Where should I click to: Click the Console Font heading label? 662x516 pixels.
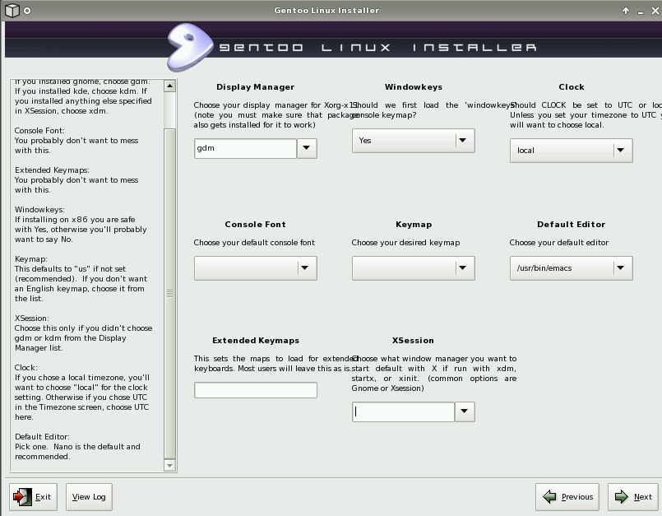pos(256,225)
